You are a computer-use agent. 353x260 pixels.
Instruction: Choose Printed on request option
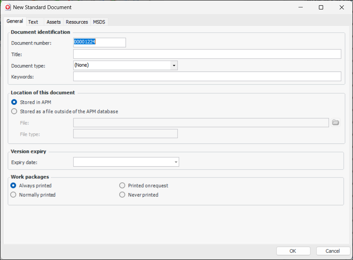[122, 185]
